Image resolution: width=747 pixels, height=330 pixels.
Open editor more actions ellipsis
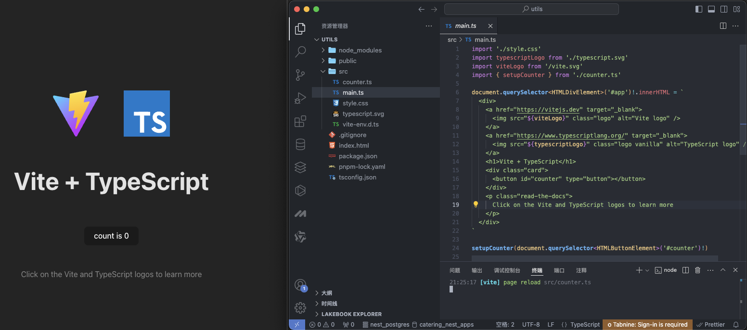click(735, 26)
